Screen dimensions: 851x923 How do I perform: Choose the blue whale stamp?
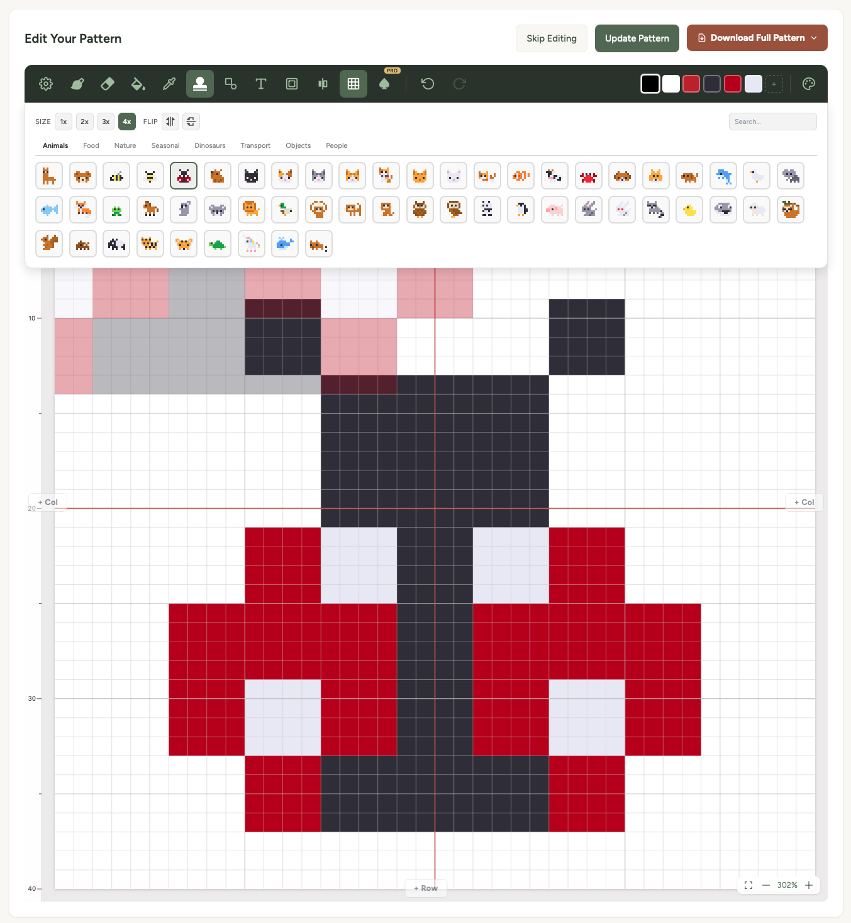[x=285, y=244]
